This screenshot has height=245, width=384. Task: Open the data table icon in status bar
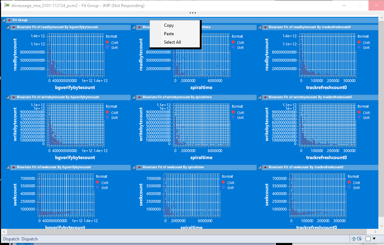click(359, 239)
